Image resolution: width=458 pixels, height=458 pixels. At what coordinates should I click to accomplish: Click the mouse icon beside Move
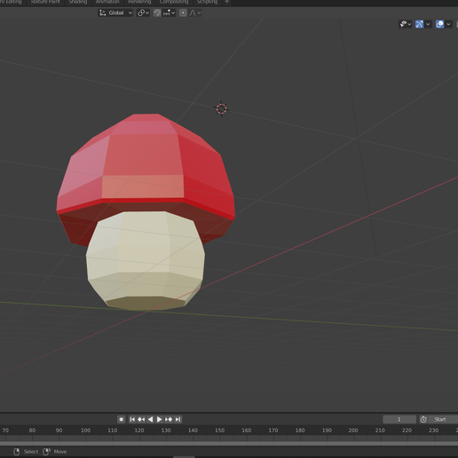pos(46,452)
